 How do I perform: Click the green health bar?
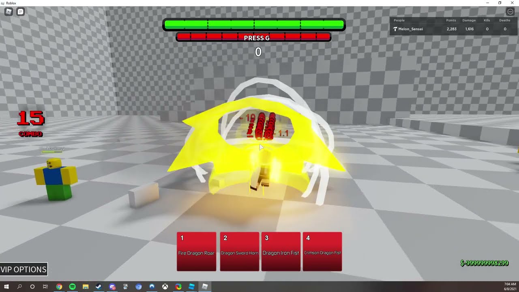point(254,25)
